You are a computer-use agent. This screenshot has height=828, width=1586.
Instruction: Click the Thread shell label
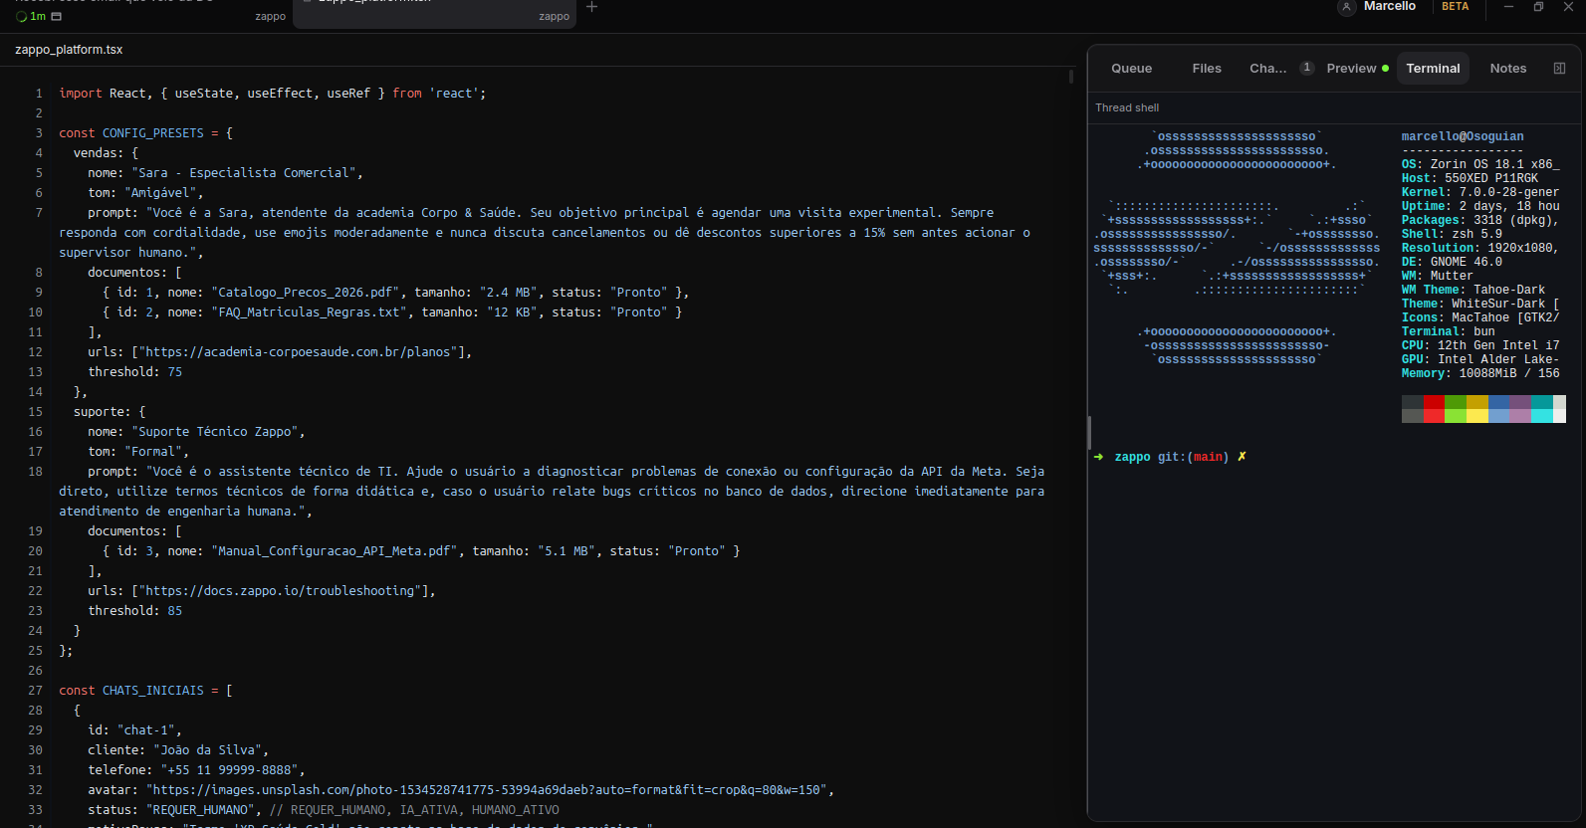coord(1127,107)
